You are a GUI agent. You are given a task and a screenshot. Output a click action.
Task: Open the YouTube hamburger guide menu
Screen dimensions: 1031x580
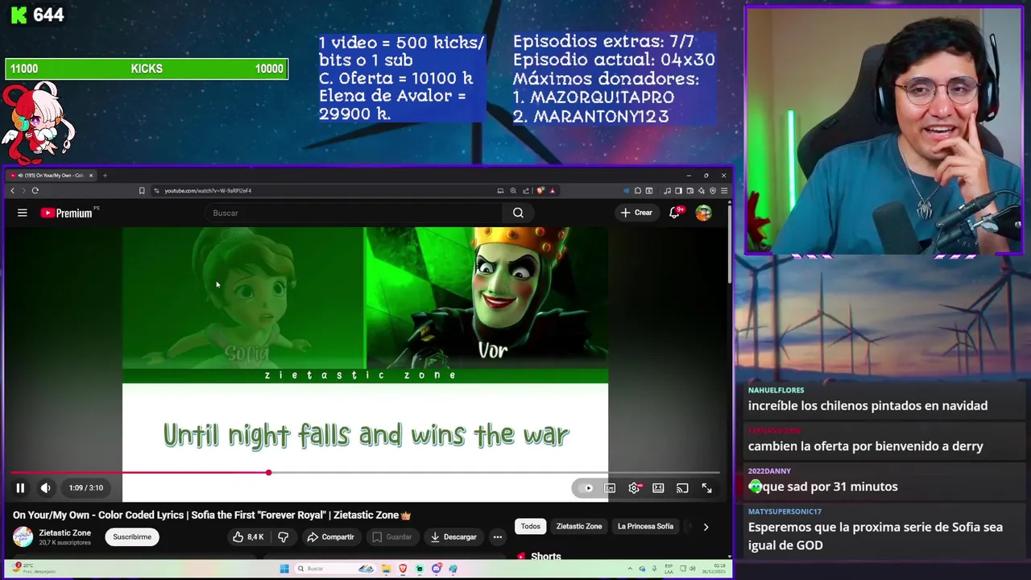coord(23,213)
